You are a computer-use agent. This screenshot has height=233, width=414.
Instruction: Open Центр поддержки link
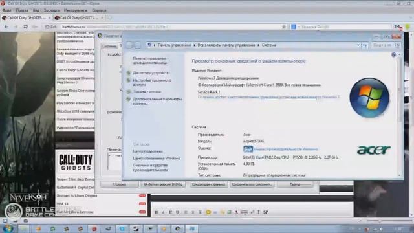[x=148, y=151]
